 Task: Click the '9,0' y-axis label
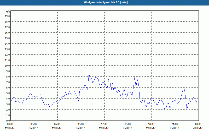click(8, 71)
